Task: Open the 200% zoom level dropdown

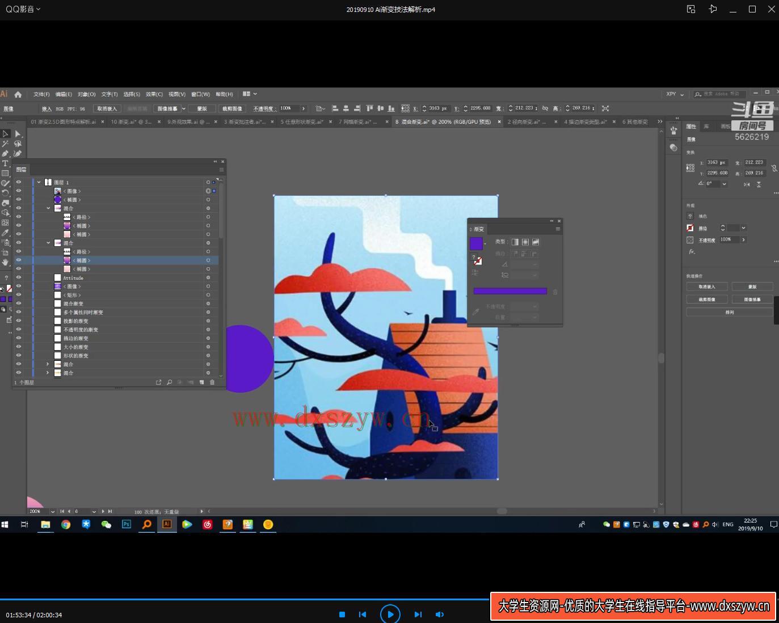Action: (53, 511)
